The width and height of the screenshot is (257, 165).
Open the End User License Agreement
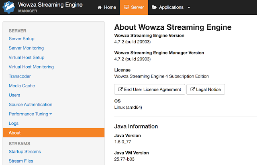tap(149, 89)
